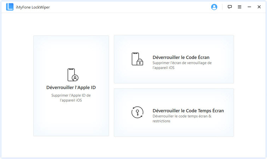Minimize the LockWiper window
This screenshot has width=267, height=159.
pos(249,7)
